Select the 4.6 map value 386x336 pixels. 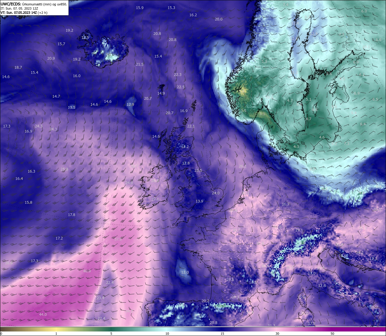322,137
